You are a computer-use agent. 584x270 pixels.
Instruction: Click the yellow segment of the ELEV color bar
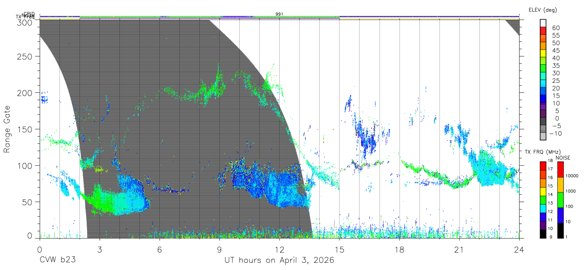click(544, 53)
